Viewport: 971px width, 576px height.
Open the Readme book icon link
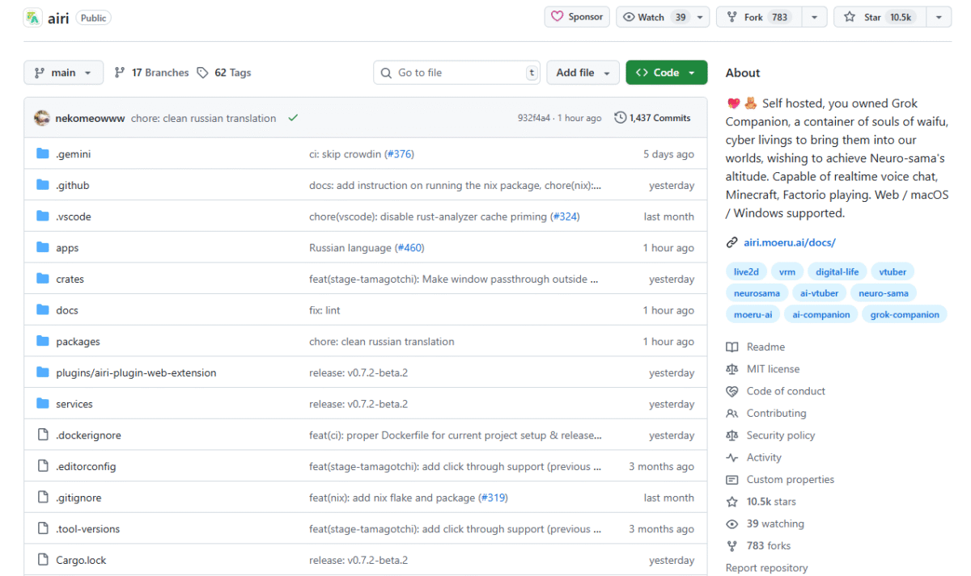(732, 347)
